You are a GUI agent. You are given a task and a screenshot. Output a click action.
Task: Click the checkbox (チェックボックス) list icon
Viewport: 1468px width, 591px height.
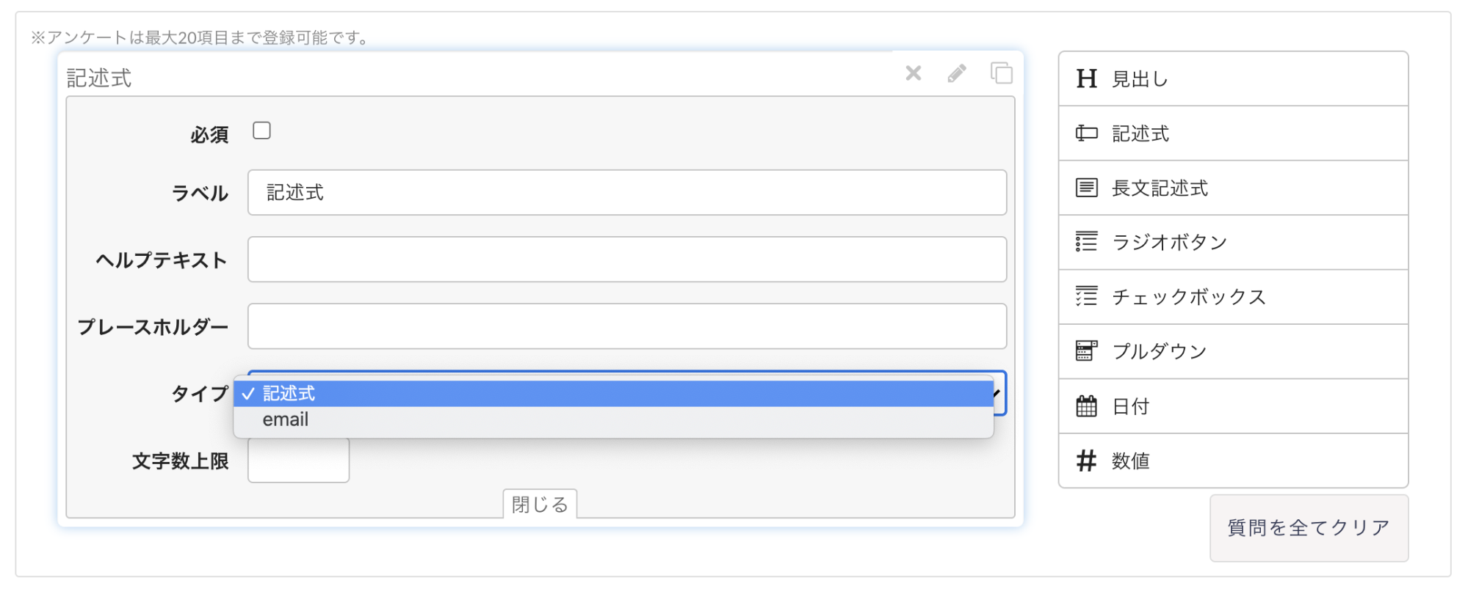coord(1086,296)
